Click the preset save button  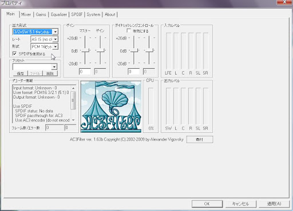pyautogui.click(x=20, y=73)
